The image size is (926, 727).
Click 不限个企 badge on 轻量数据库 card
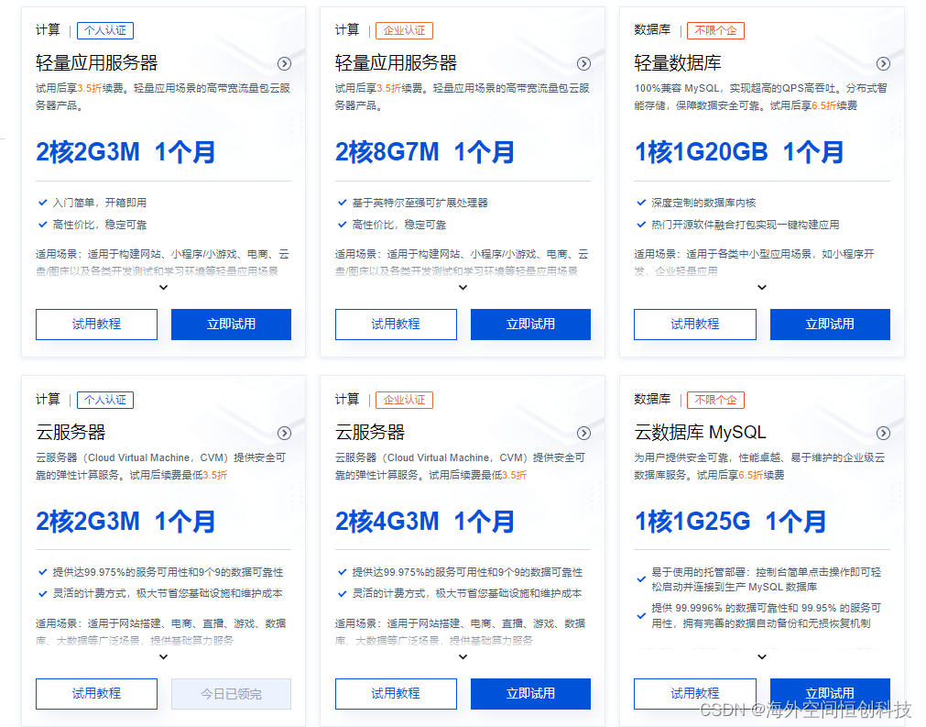click(x=715, y=30)
